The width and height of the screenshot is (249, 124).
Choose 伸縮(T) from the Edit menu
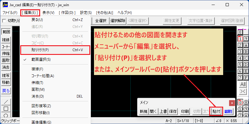(56, 83)
